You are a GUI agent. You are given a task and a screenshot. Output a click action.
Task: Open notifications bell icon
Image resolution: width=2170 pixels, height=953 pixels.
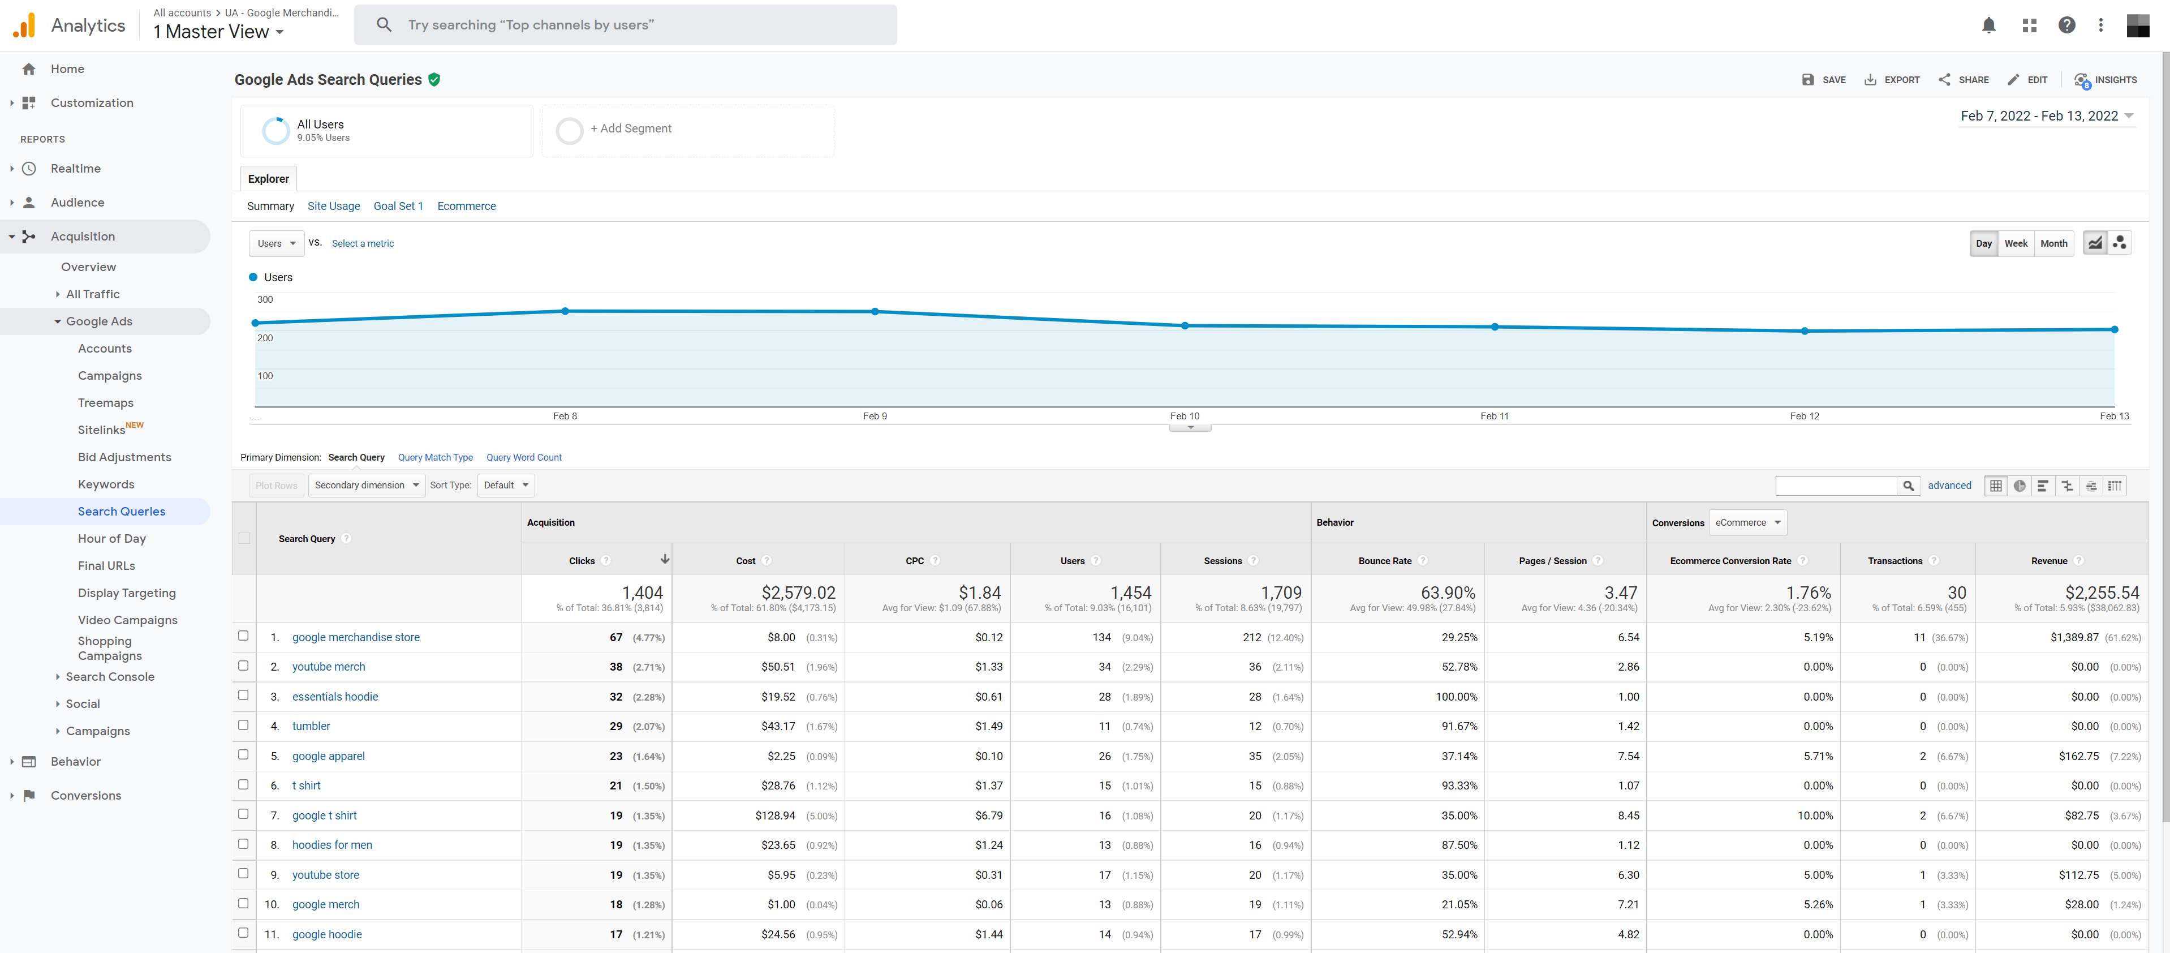coord(1989,25)
